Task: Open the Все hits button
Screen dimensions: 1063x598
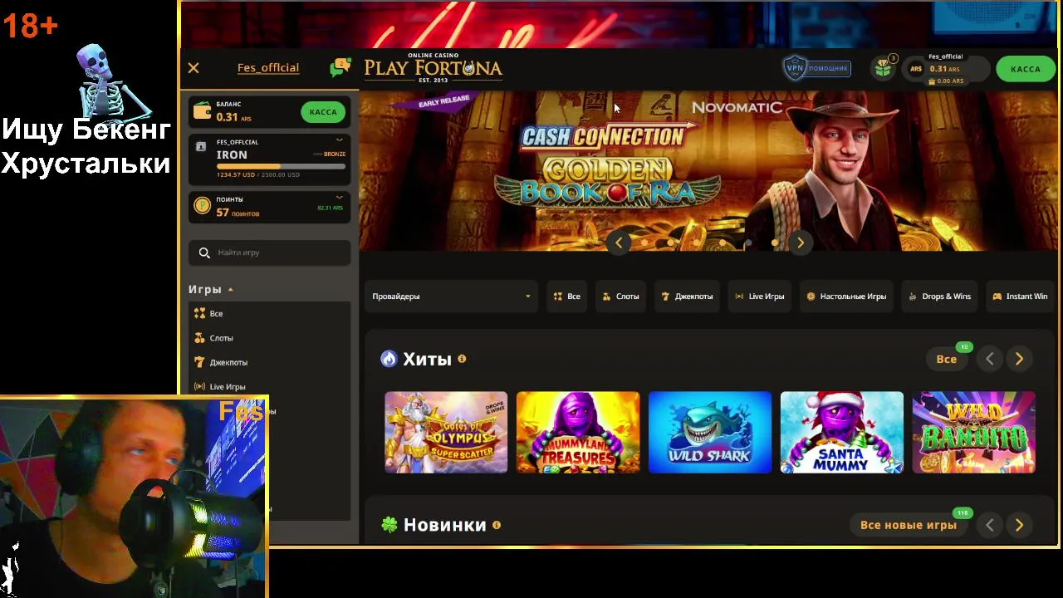Action: click(x=947, y=359)
